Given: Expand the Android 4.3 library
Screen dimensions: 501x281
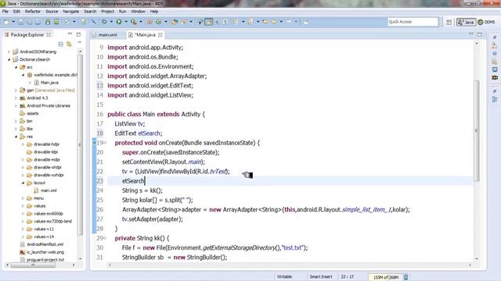Looking at the screenshot, I should pyautogui.click(x=16, y=98).
